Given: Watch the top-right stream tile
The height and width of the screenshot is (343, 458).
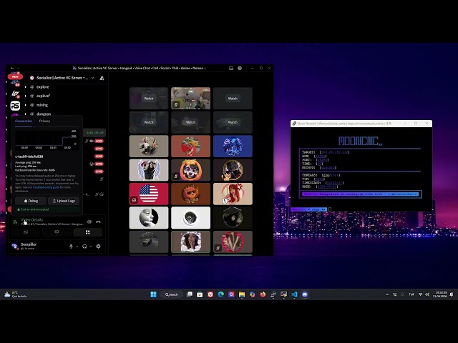Looking at the screenshot, I should (x=233, y=99).
